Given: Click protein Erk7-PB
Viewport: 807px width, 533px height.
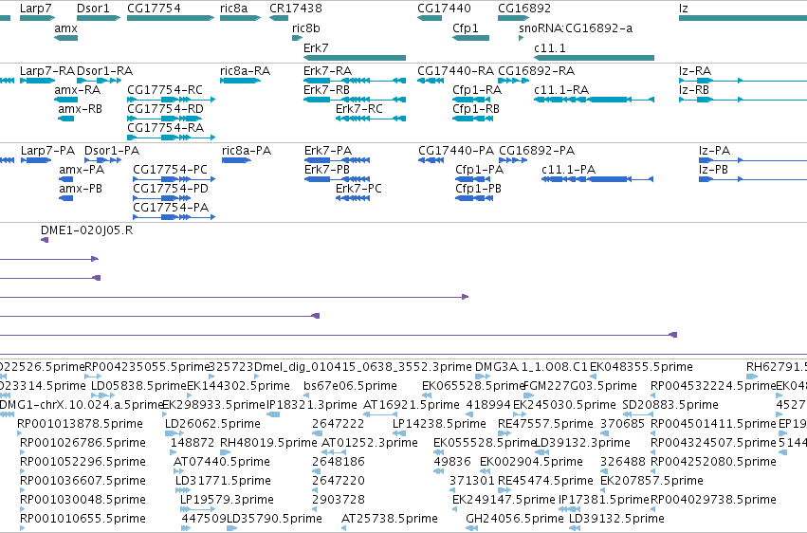Looking at the screenshot, I should 337,179.
